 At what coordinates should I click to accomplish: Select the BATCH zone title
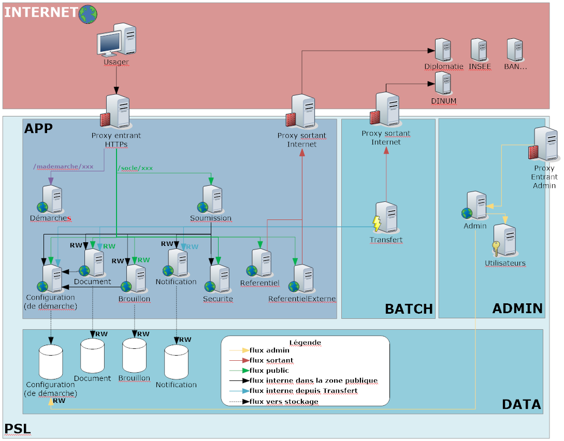pos(409,309)
